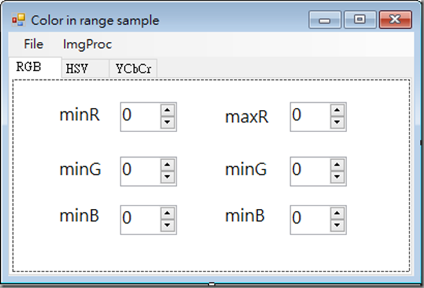Switch to the YCbCr tab
This screenshot has width=424, height=288.
click(133, 69)
